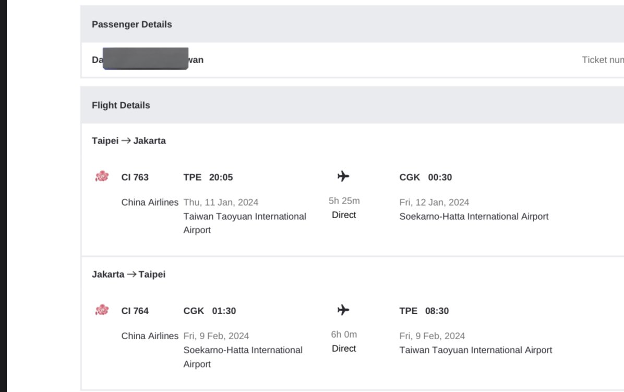Click the Thu, 11 Jan, 2024 departure date
Viewport: 624px width, 392px height.
coord(221,203)
